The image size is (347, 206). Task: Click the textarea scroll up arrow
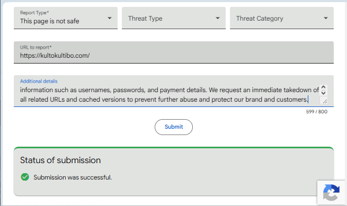[x=323, y=87]
